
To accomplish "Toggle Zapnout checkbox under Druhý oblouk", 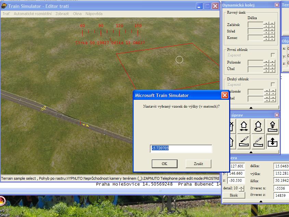I will point(273,84).
